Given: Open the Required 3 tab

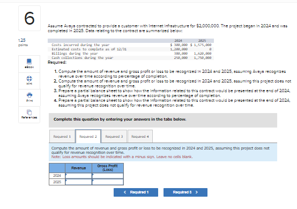Looking at the screenshot, I should point(114,137).
